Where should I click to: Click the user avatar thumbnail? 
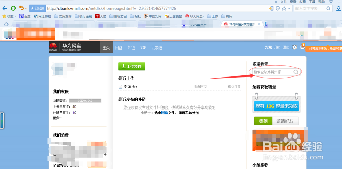pos(57,69)
